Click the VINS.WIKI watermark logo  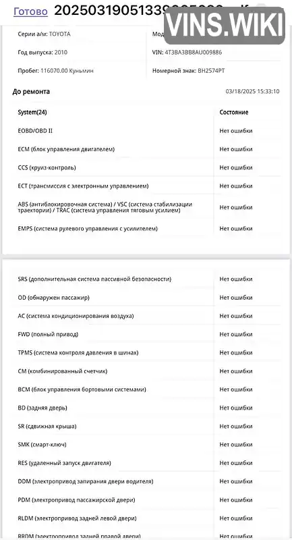[x=225, y=26]
